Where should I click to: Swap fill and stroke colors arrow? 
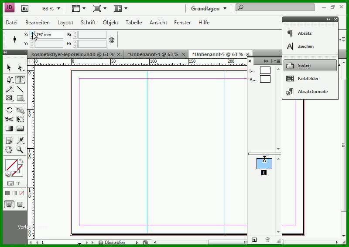[x=21, y=161]
